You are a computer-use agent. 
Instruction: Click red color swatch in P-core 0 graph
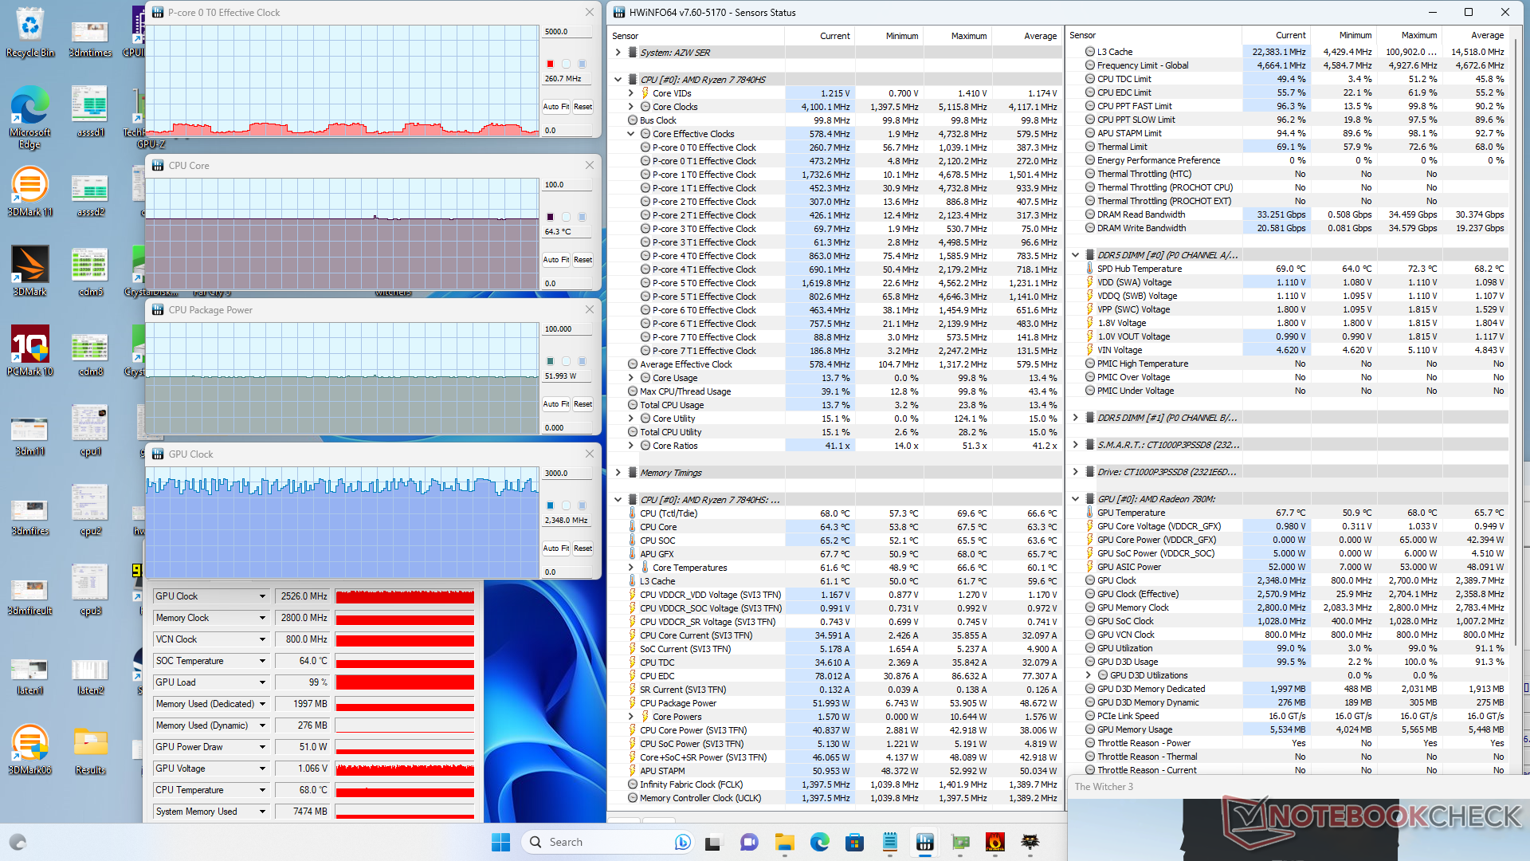(x=550, y=64)
